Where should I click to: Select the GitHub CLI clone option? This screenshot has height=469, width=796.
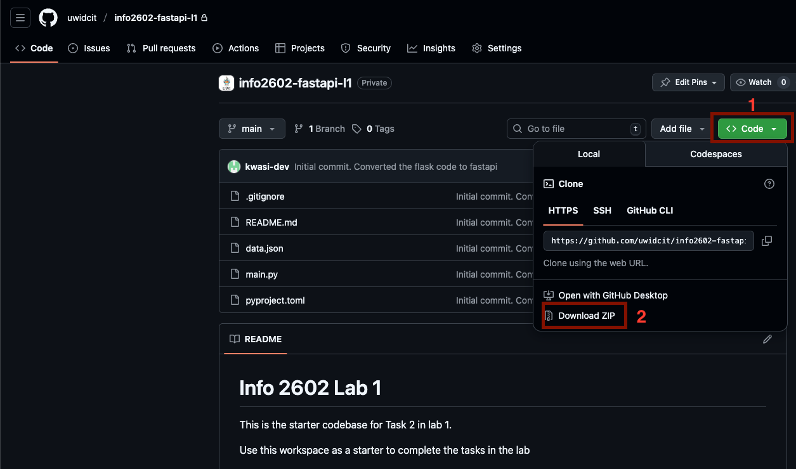(x=649, y=210)
